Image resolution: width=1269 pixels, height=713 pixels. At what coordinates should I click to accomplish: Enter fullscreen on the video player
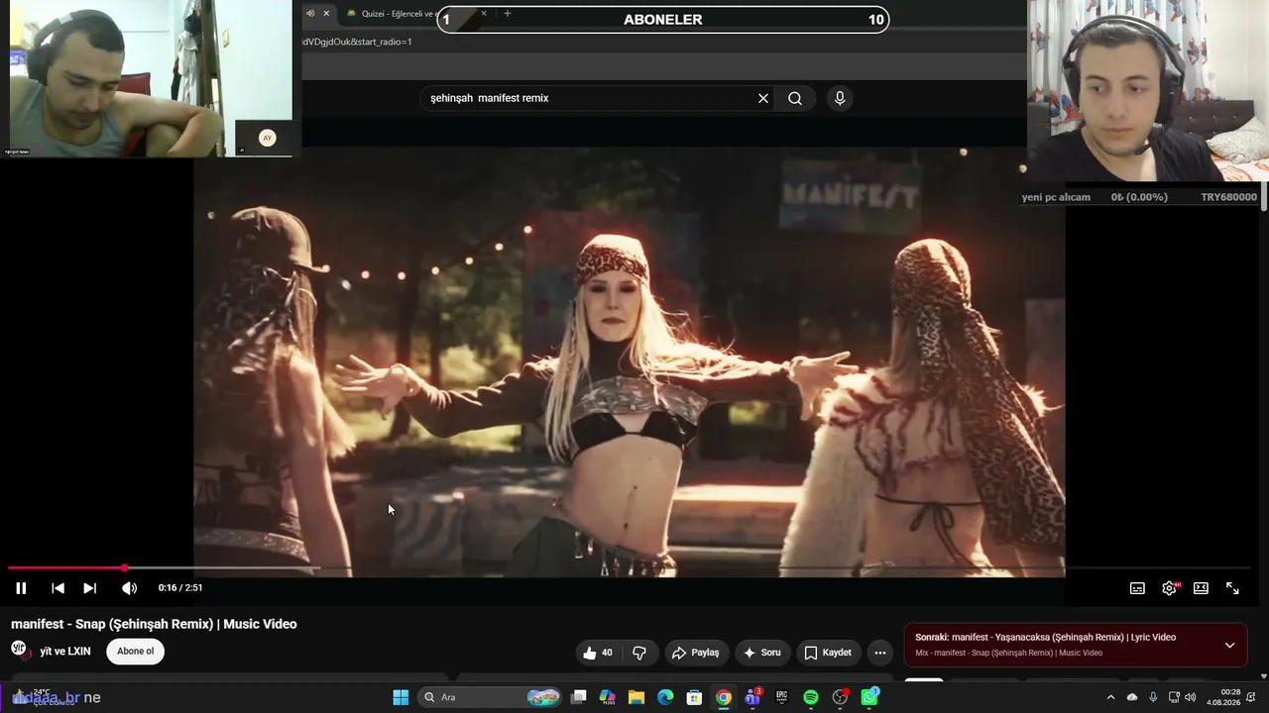coord(1232,588)
